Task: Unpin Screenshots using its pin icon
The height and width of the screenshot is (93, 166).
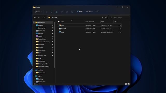Action: (x=52, y=50)
